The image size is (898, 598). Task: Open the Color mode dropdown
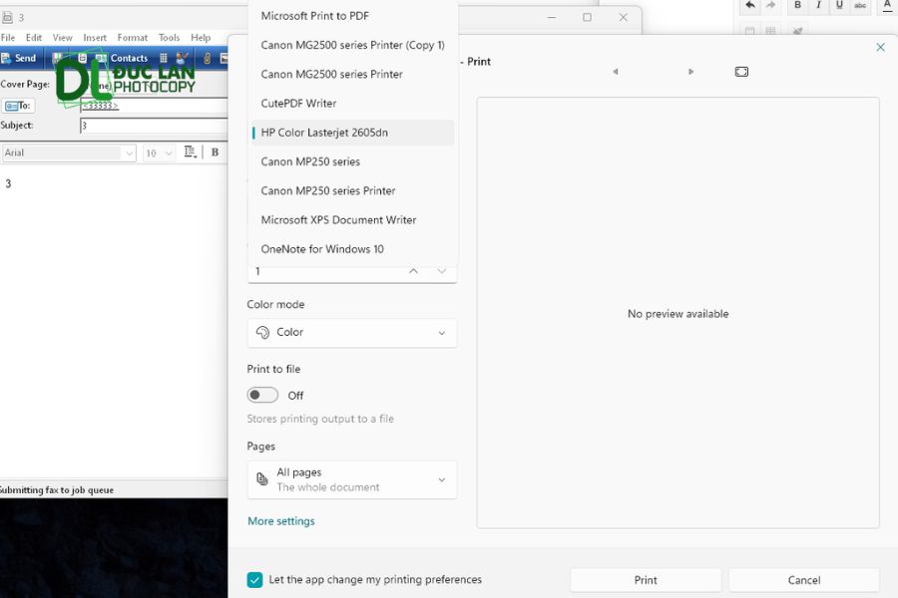(352, 333)
